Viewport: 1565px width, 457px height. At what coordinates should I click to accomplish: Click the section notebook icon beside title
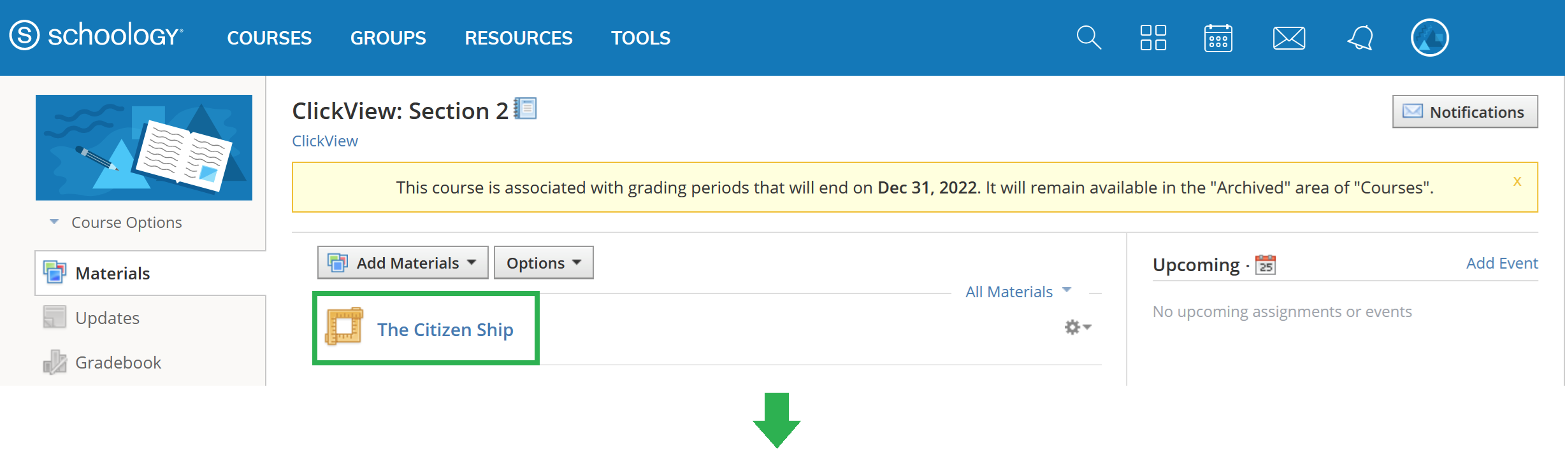pos(526,109)
